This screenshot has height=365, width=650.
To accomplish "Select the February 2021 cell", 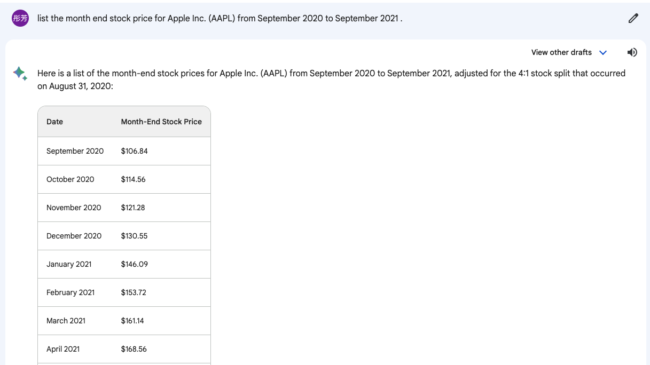I will pyautogui.click(x=75, y=292).
